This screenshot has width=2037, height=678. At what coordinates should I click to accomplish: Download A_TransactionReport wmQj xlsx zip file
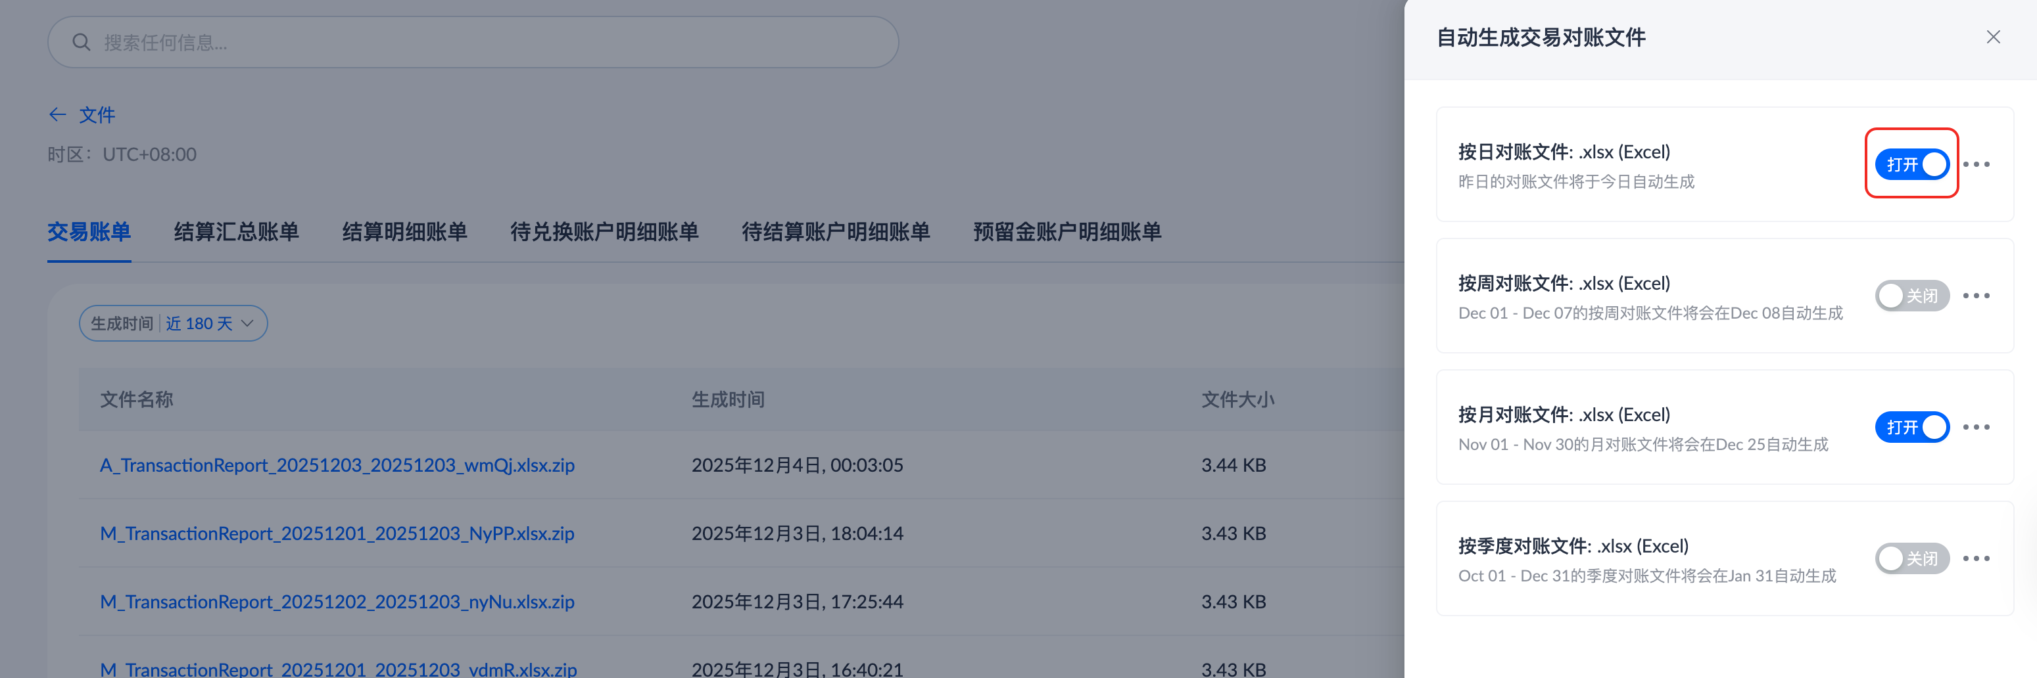point(337,465)
